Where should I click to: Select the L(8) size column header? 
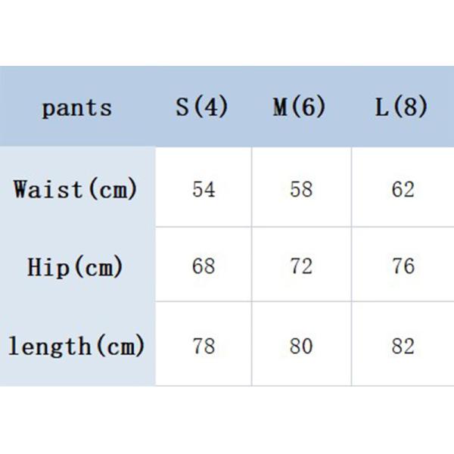(401, 107)
